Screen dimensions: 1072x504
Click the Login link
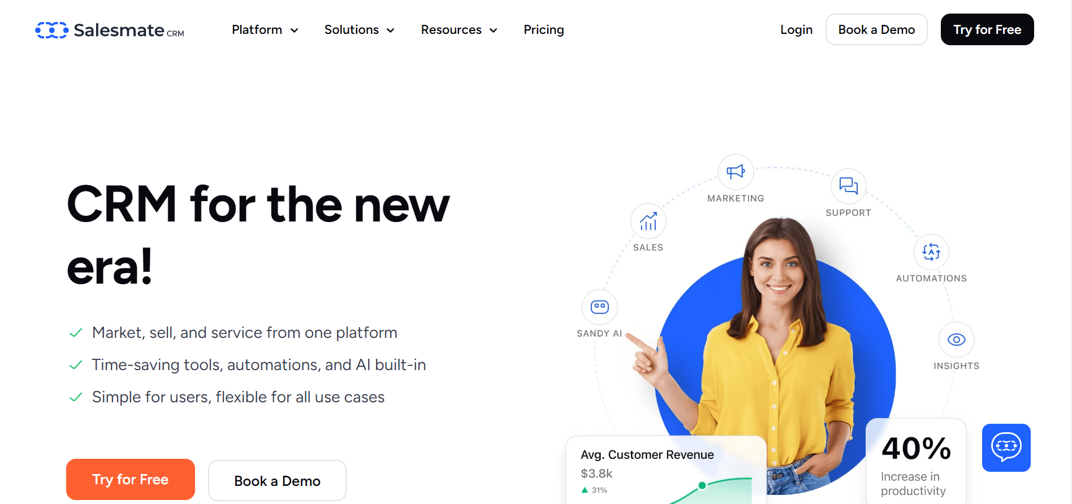tap(796, 30)
